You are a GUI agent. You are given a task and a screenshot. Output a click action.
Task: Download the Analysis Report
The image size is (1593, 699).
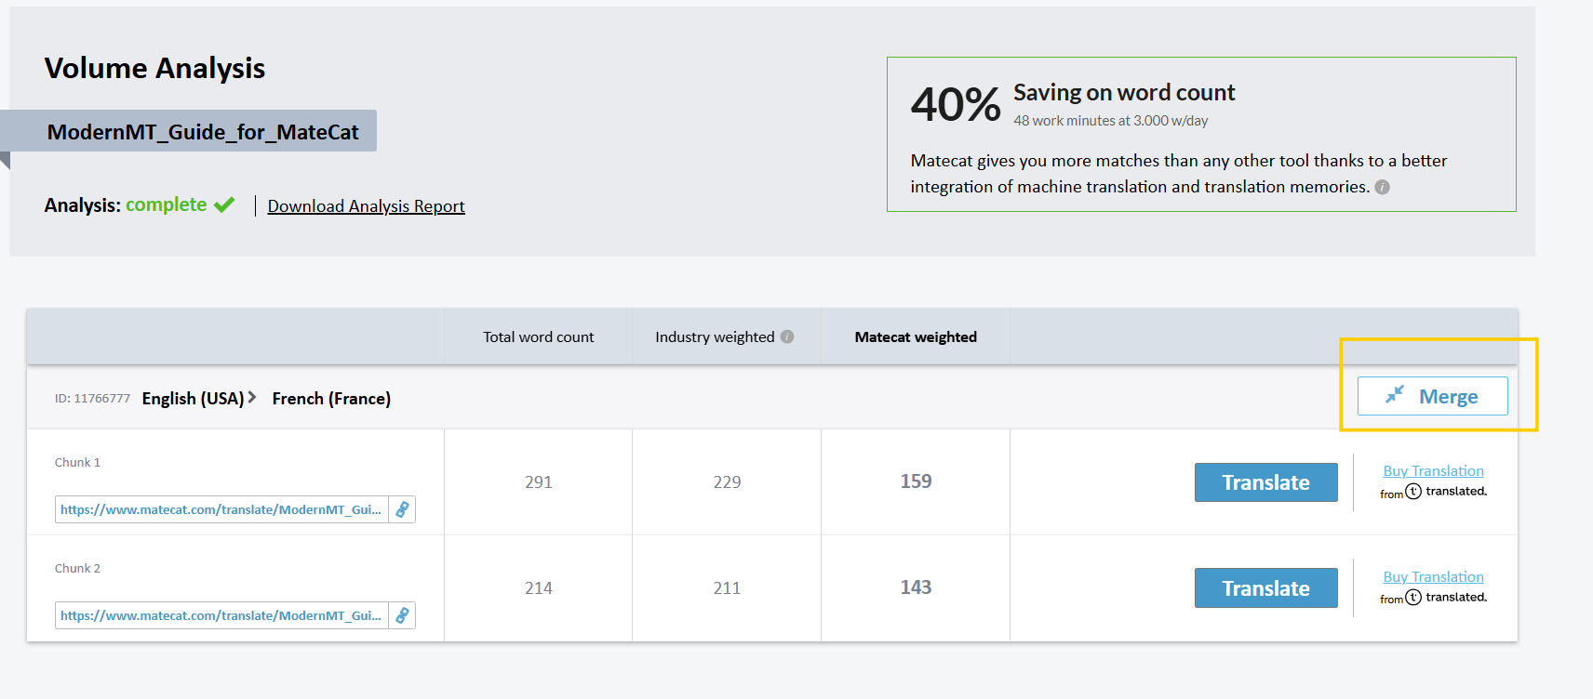(366, 206)
